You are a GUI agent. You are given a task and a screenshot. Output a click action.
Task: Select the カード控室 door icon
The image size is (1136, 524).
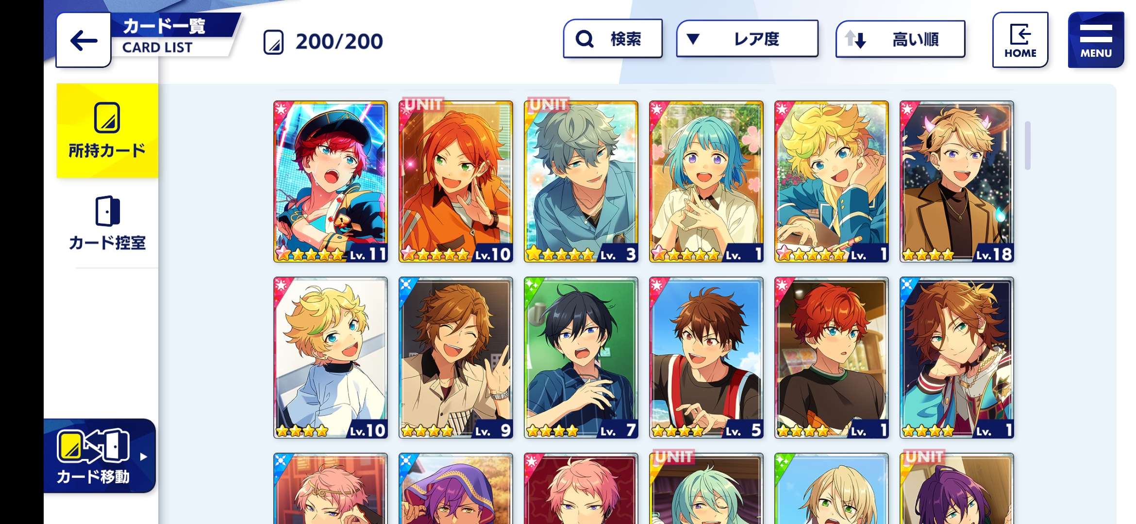point(107,211)
